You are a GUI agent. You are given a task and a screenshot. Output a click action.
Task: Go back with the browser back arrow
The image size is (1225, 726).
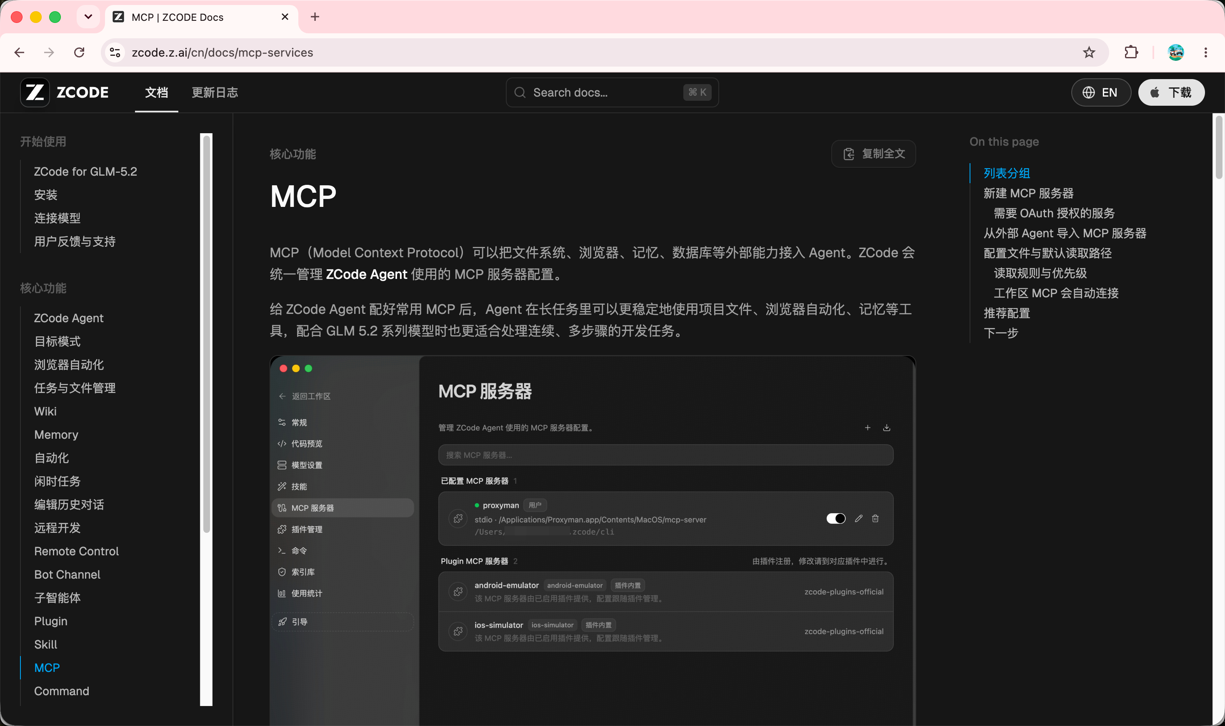pos(20,52)
